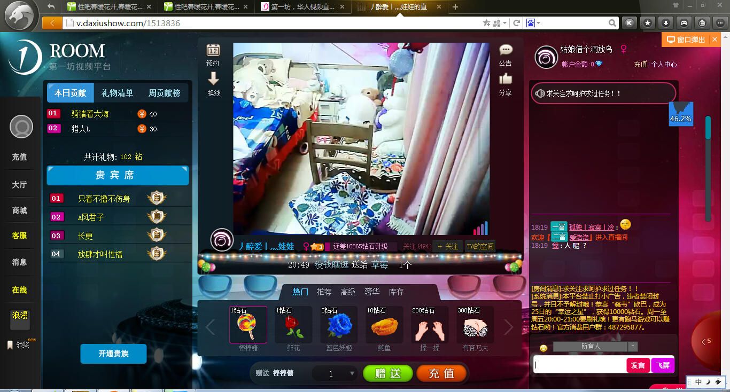Open the 本日贡献 tab
The height and width of the screenshot is (392, 730).
point(71,93)
